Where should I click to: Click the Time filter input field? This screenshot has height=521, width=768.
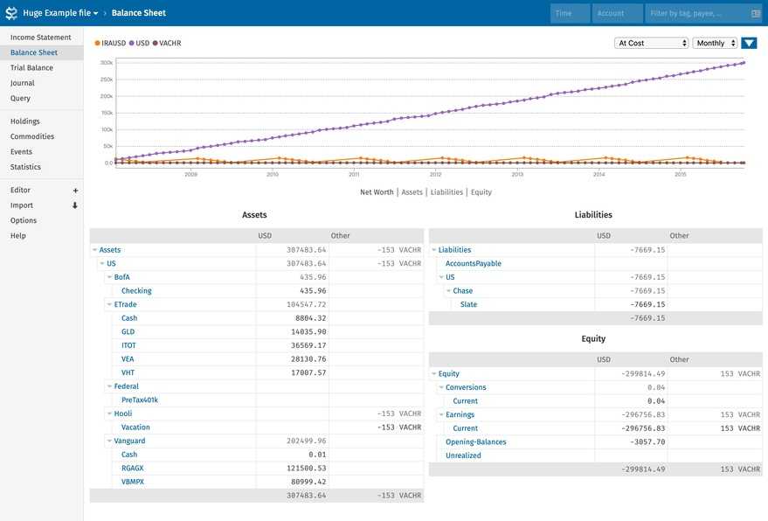[570, 13]
